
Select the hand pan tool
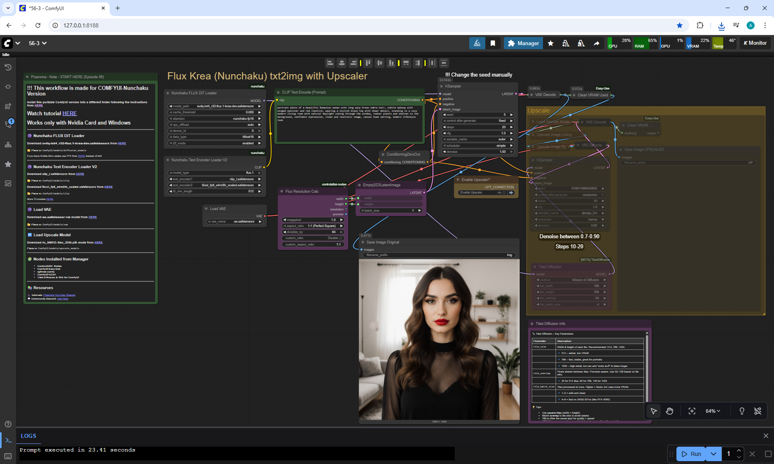coord(670,411)
